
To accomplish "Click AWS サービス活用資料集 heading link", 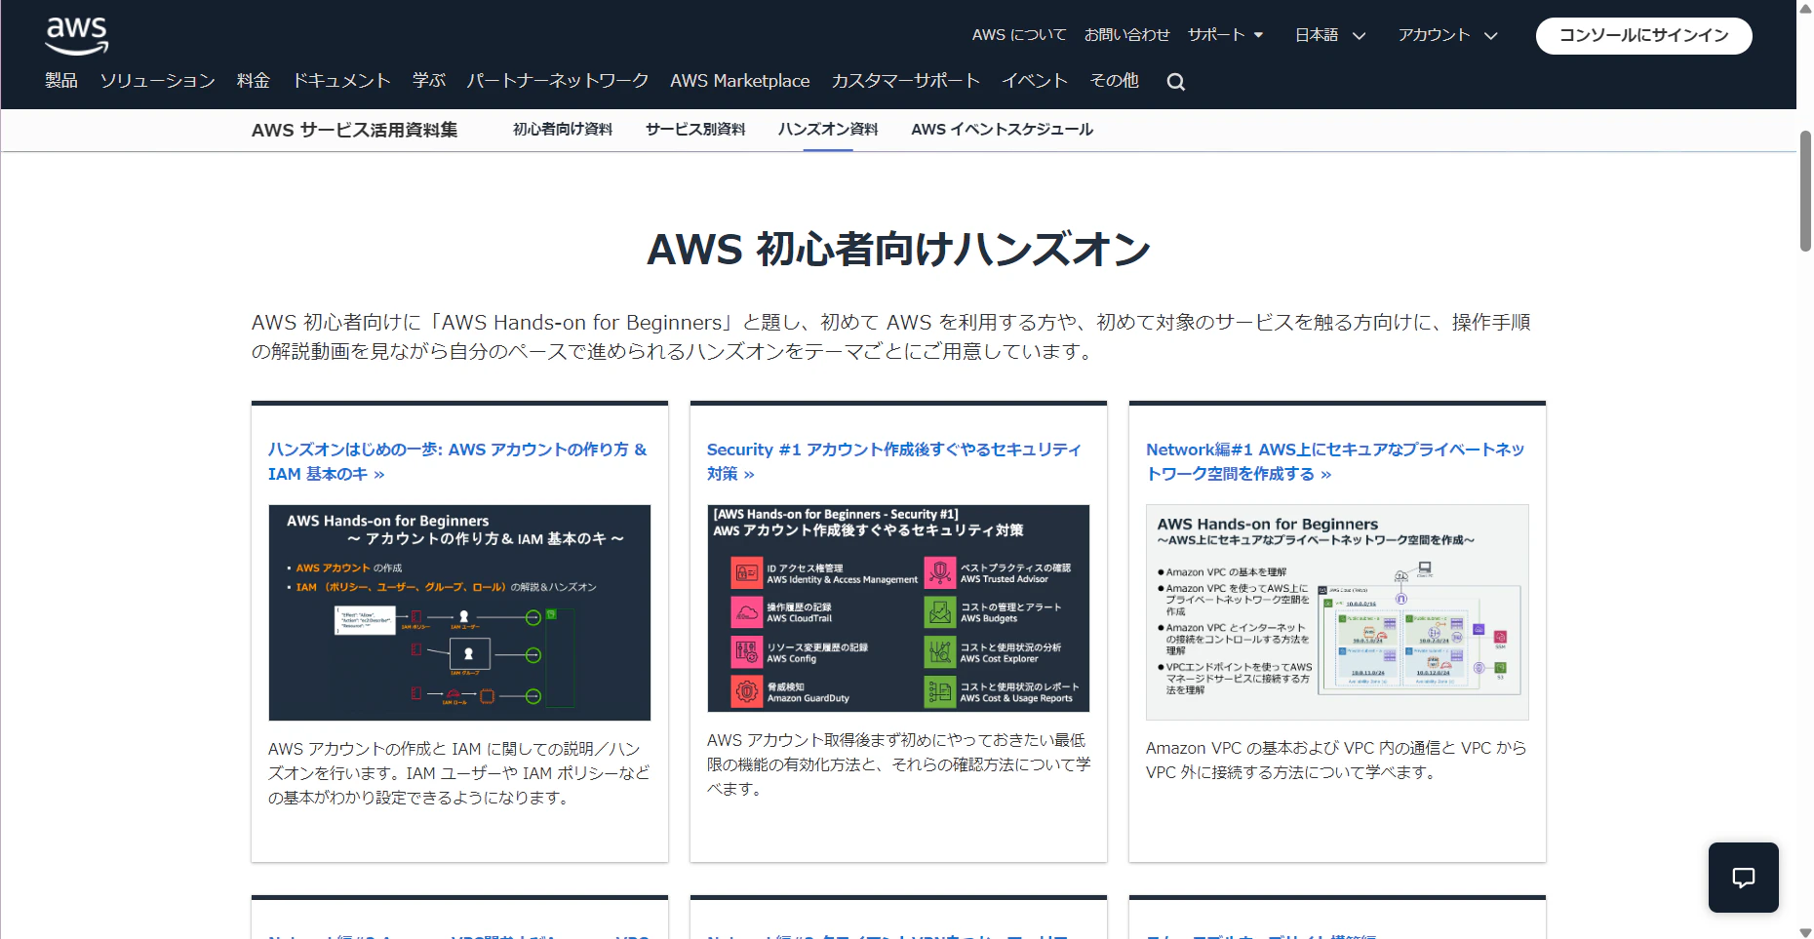I will pyautogui.click(x=354, y=130).
